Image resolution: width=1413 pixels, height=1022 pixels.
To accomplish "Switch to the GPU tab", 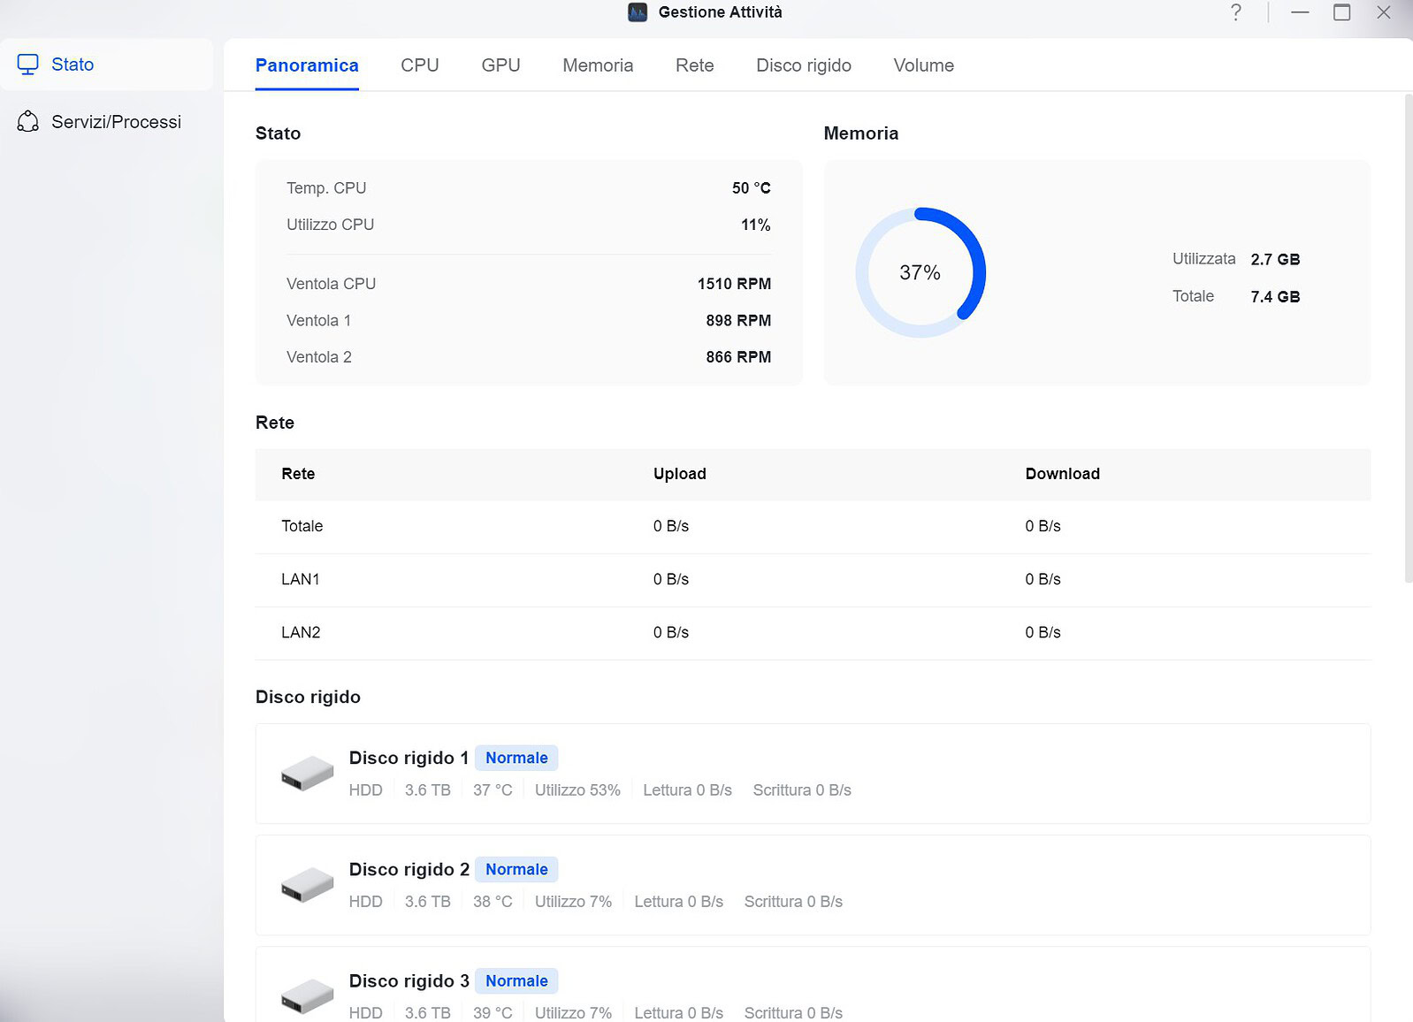I will (500, 65).
